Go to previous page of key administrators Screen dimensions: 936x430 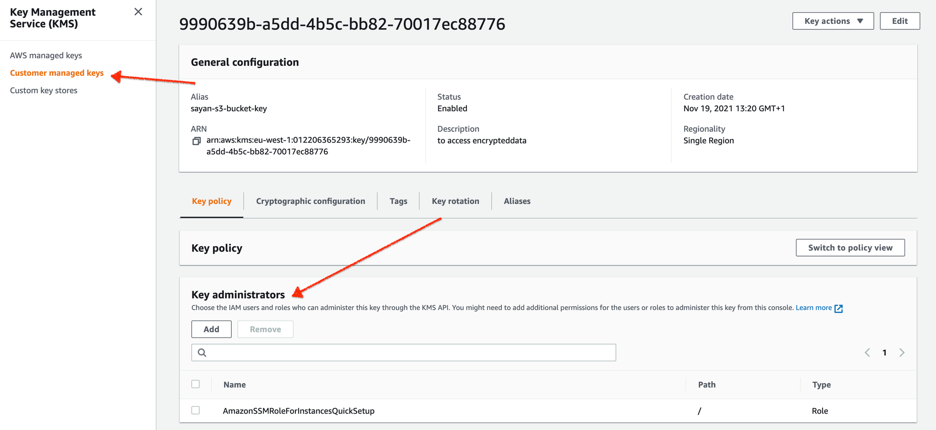(867, 352)
